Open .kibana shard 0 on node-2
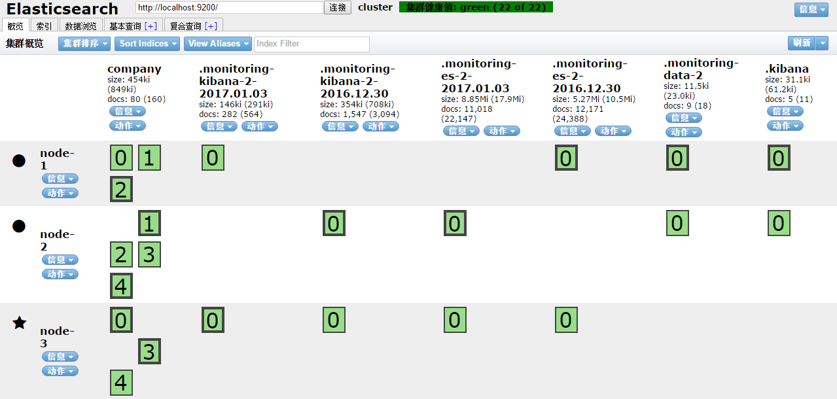The height and width of the screenshot is (399, 837). pyautogui.click(x=779, y=223)
